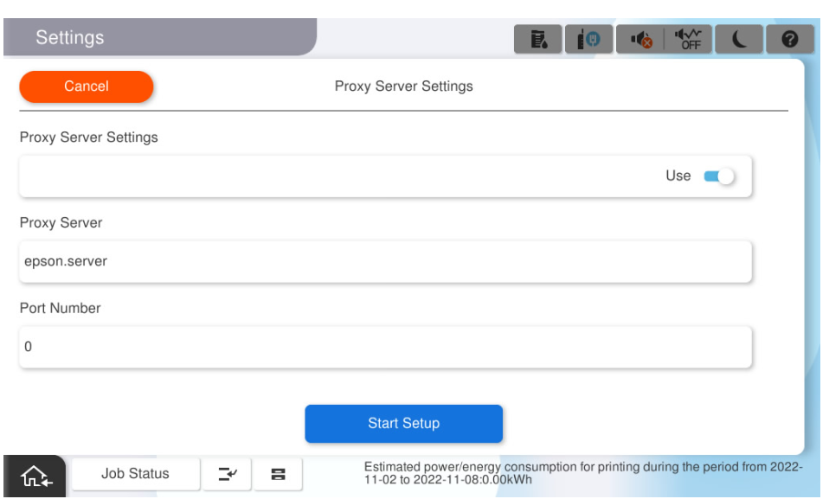
Task: Open the Job Status screen
Action: [x=135, y=474]
